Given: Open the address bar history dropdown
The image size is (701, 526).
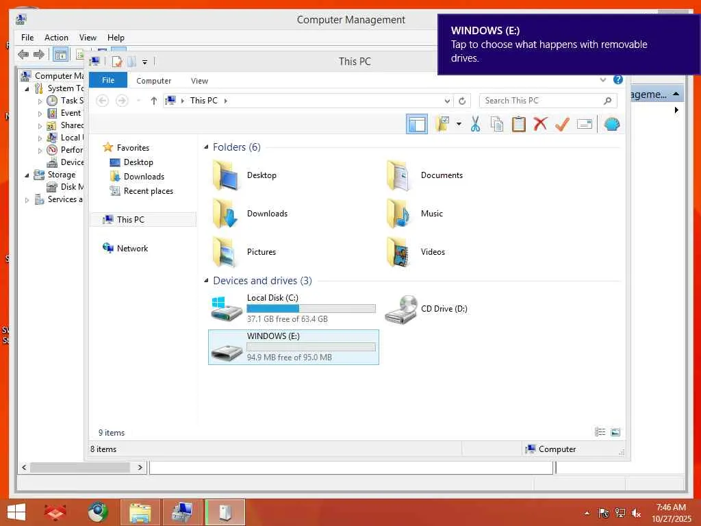Looking at the screenshot, I should (446, 101).
